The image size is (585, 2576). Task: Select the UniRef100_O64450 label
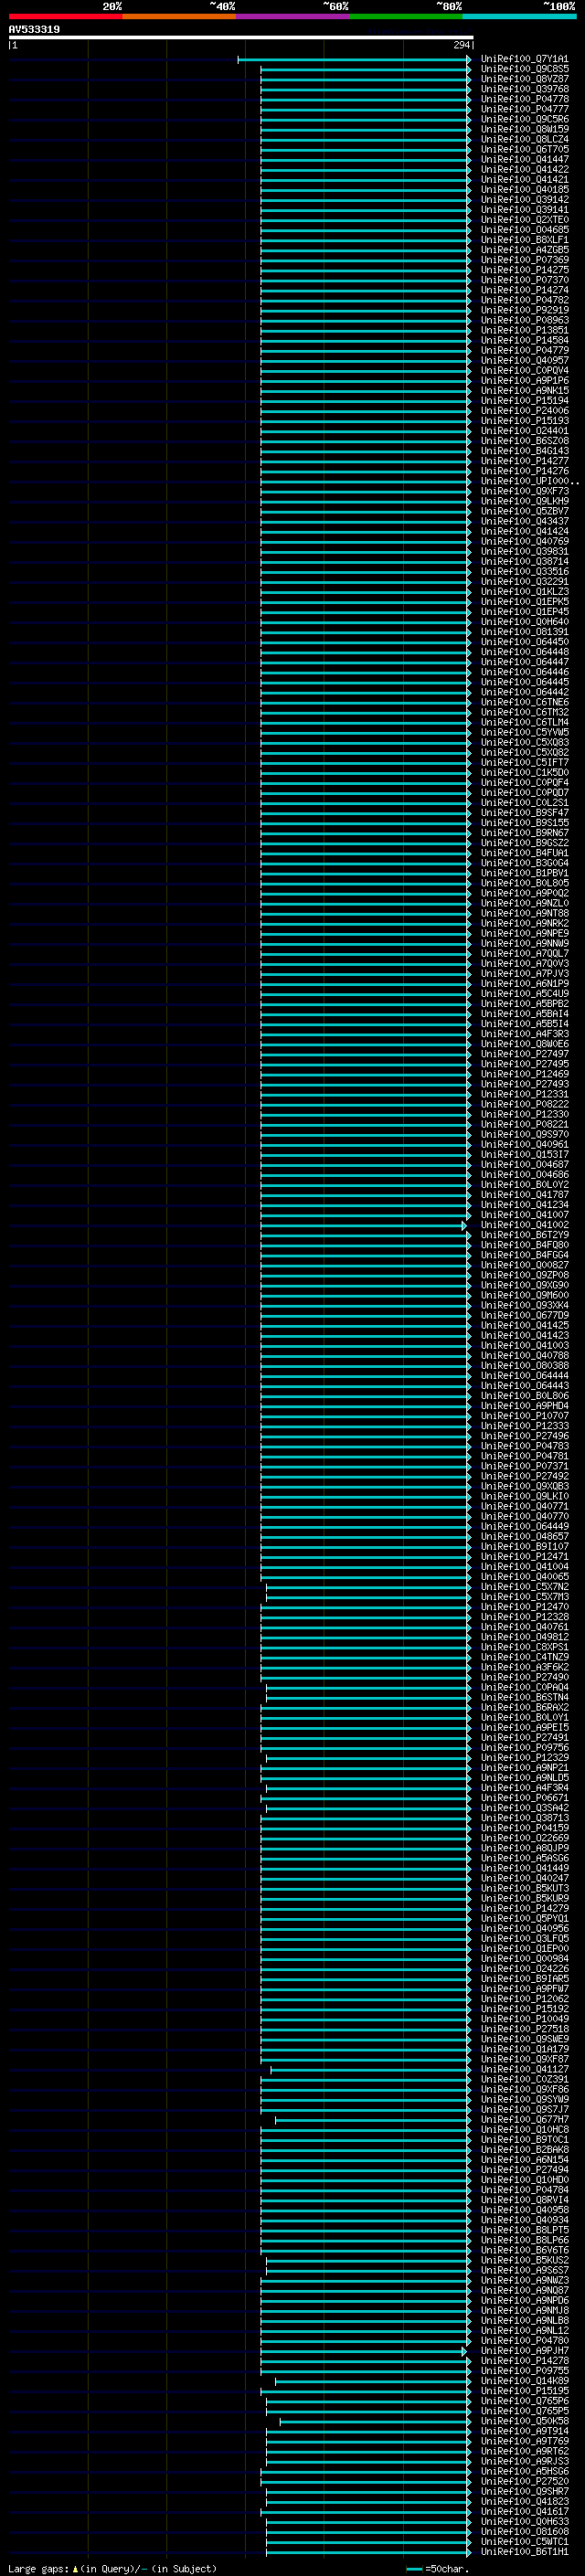pyautogui.click(x=524, y=642)
